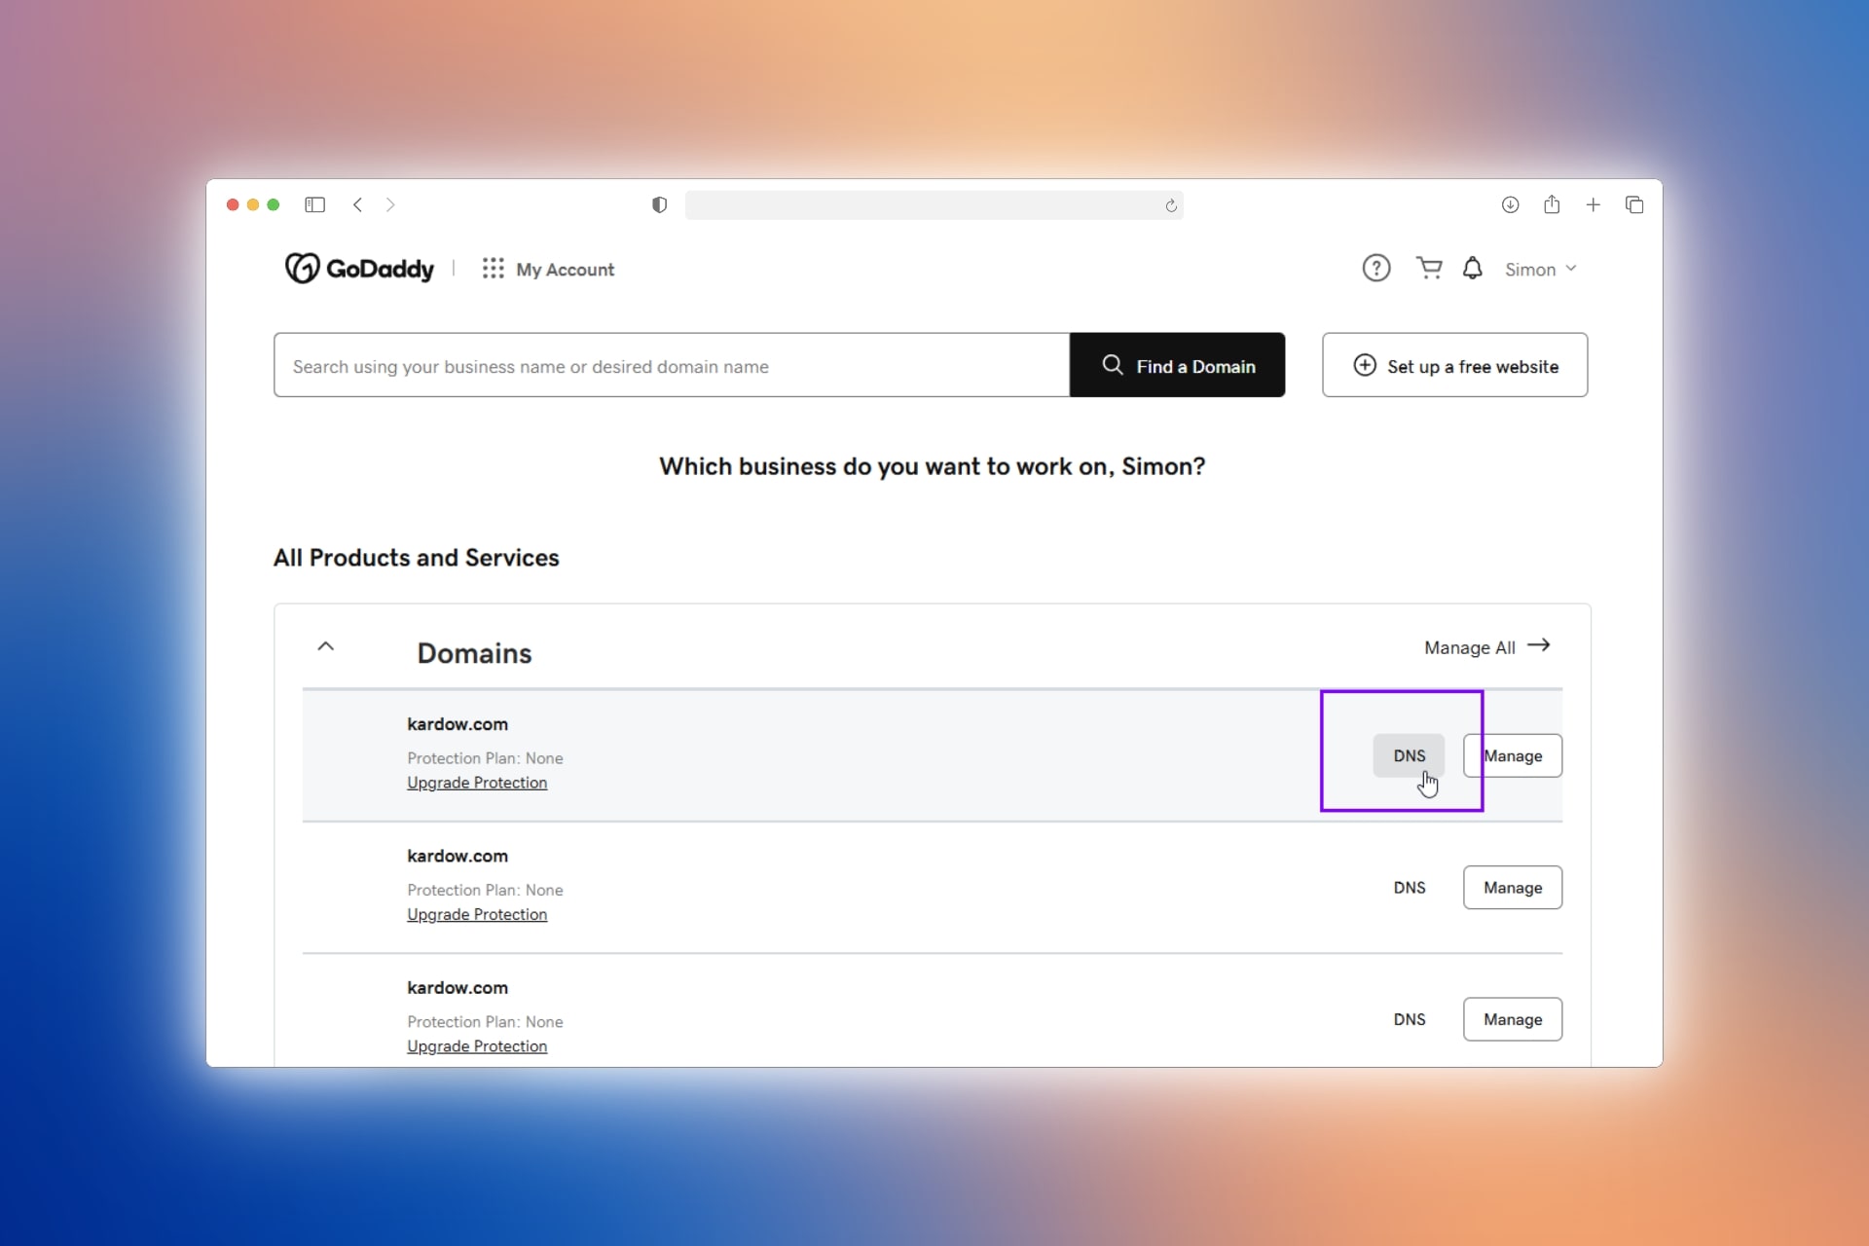Click the search magnifier on Find a Domain
Screen dimensions: 1869x1246
(x=1112, y=365)
